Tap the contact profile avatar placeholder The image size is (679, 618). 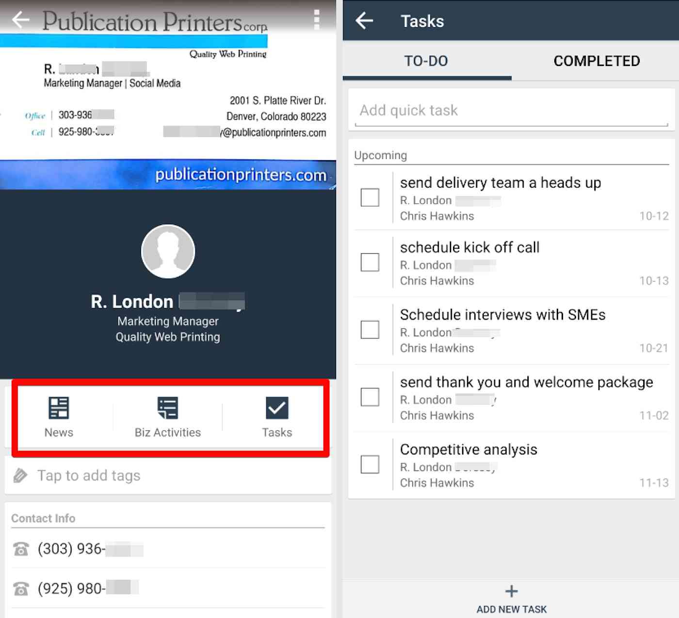point(168,251)
